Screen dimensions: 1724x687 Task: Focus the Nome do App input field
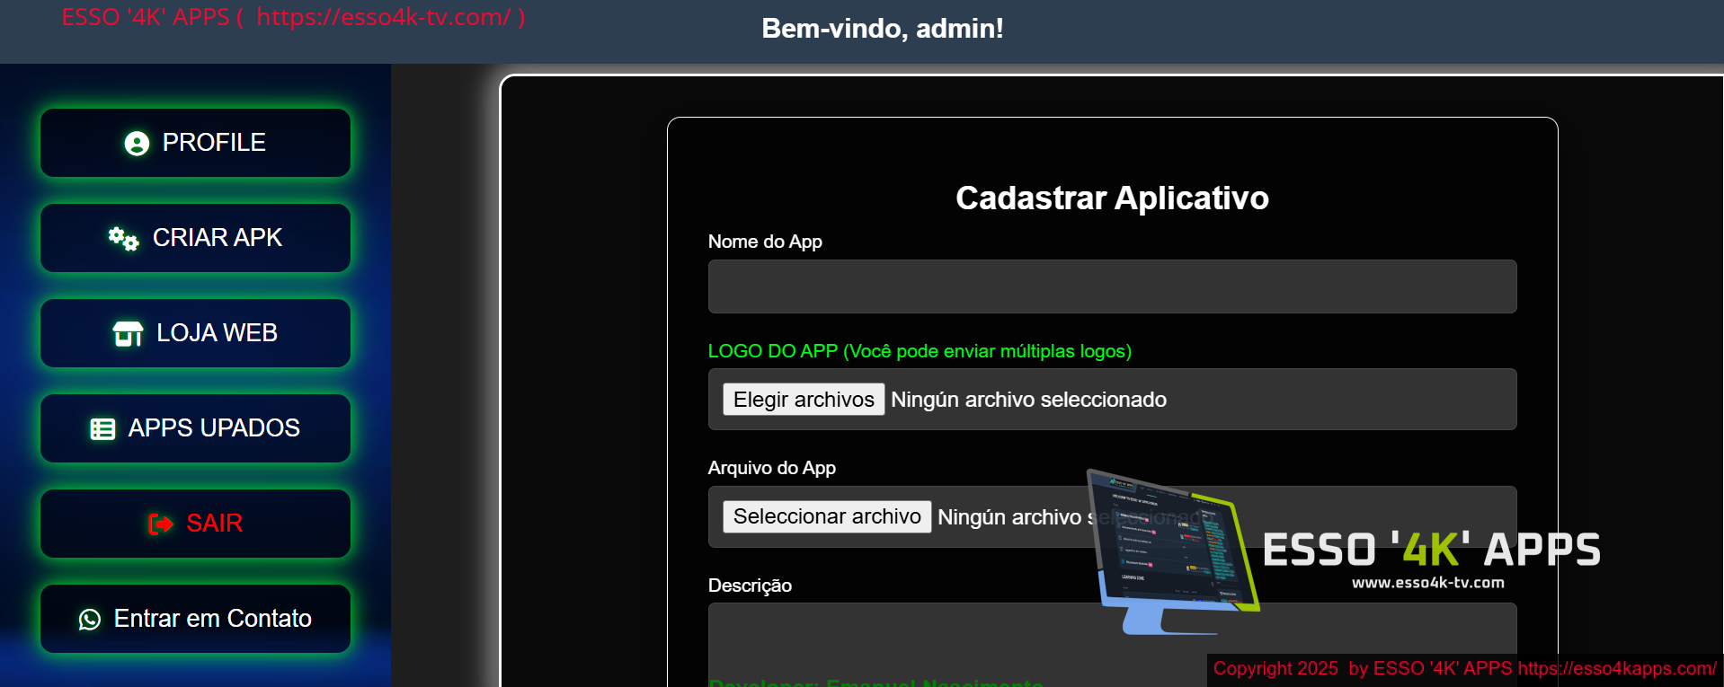[1112, 286]
